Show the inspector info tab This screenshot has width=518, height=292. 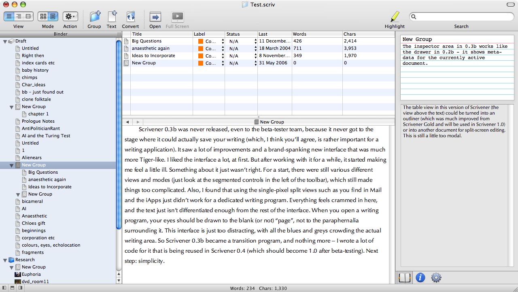420,277
